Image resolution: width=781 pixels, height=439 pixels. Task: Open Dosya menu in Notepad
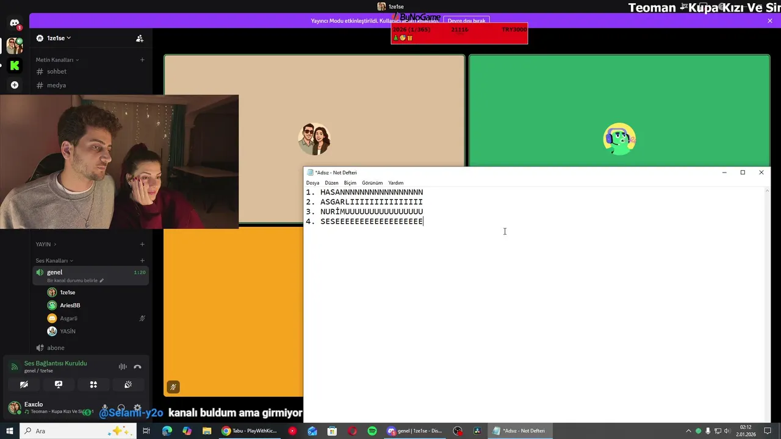pyautogui.click(x=312, y=183)
